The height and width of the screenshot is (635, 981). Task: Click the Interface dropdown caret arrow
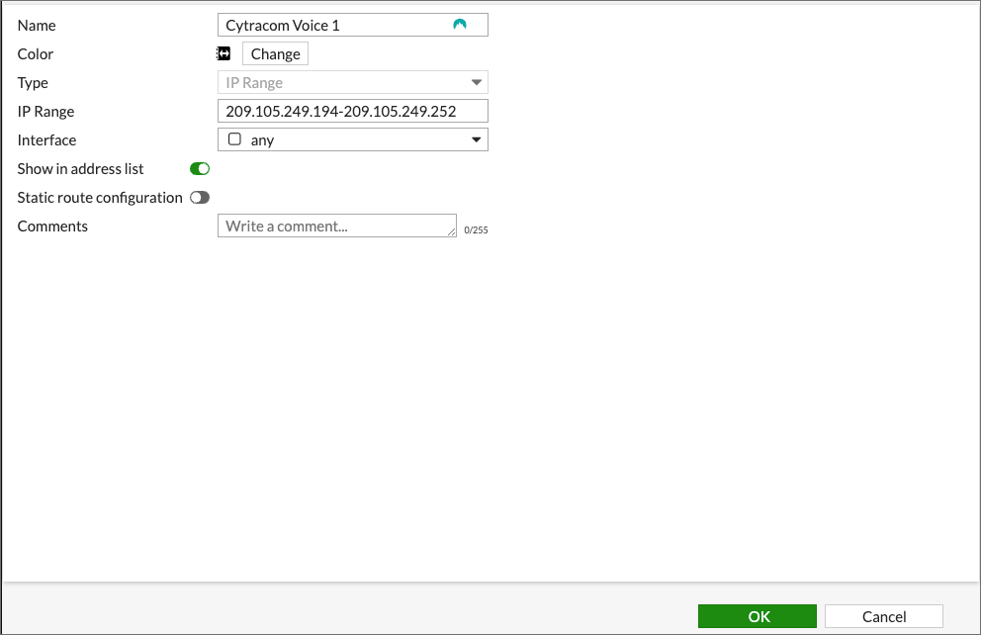click(476, 140)
